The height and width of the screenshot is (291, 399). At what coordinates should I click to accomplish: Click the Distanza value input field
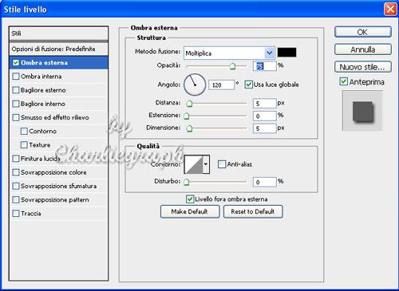coord(265,103)
